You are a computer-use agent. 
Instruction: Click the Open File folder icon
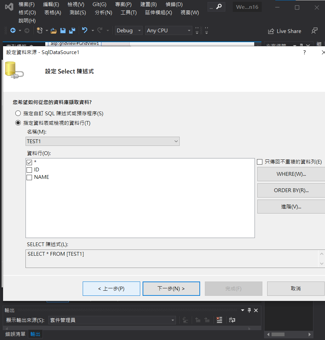coord(53,31)
